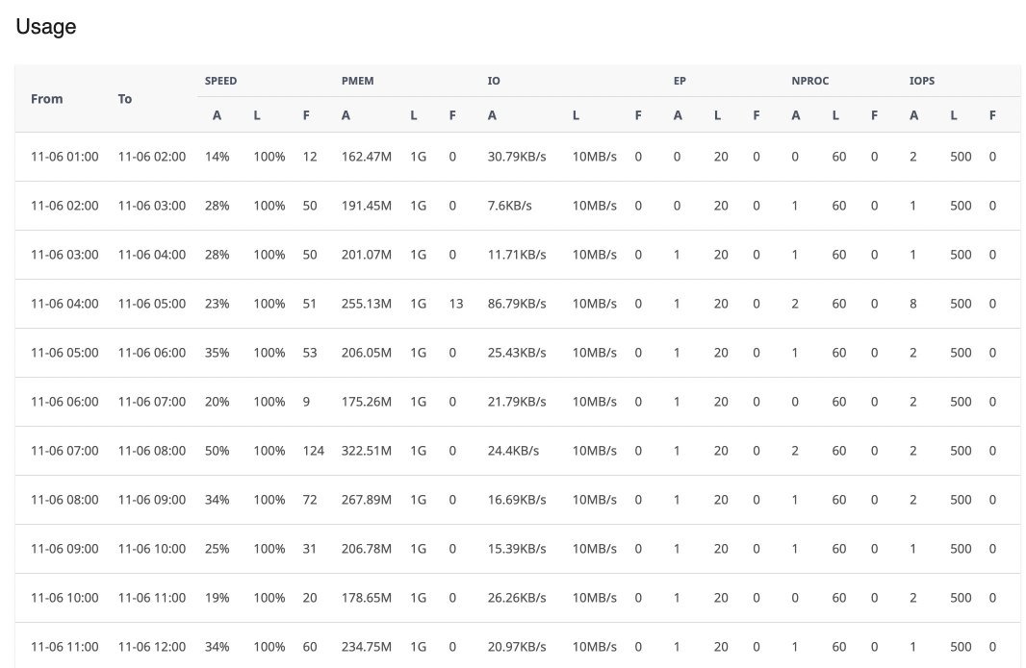Click the Usage heading
Screen dimensions: 1026x668
pos(46,26)
